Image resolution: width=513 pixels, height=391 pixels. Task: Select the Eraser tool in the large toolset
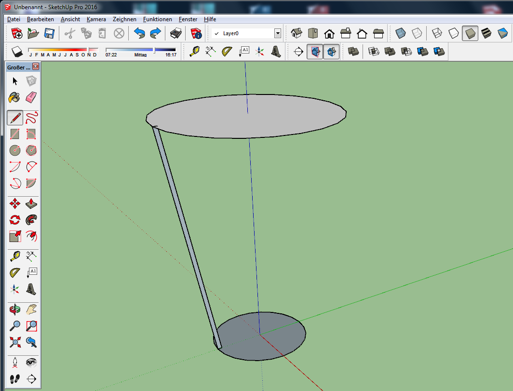[x=31, y=98]
